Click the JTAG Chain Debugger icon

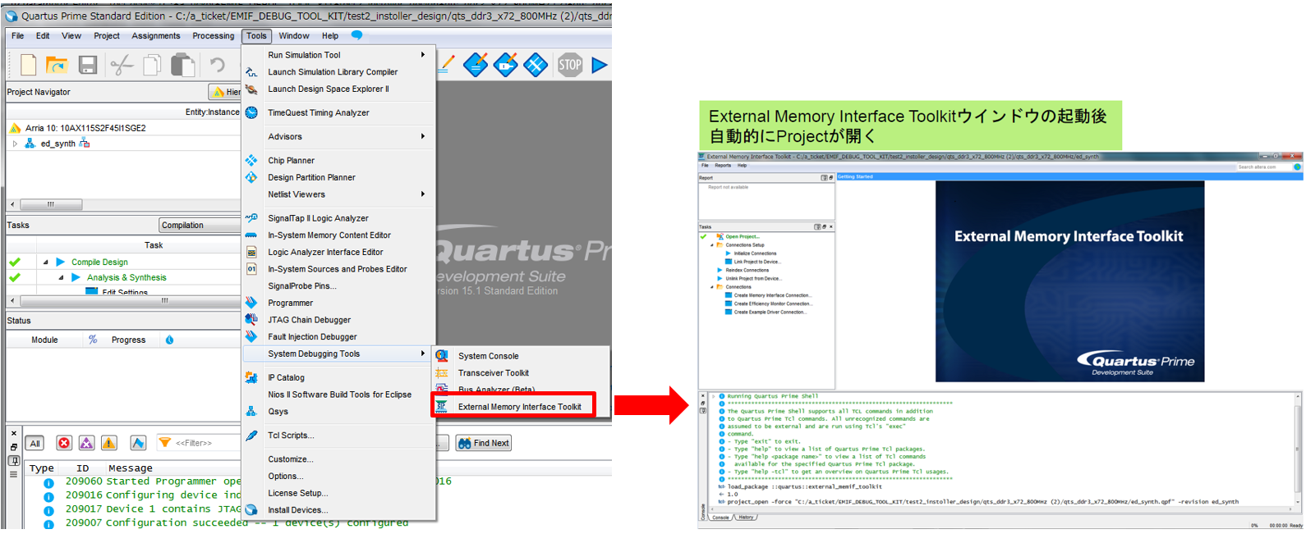251,320
